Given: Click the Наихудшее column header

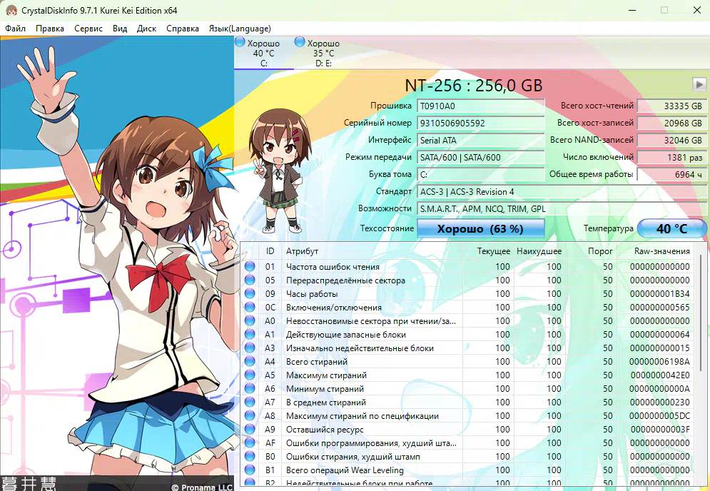Looking at the screenshot, I should click(x=539, y=251).
